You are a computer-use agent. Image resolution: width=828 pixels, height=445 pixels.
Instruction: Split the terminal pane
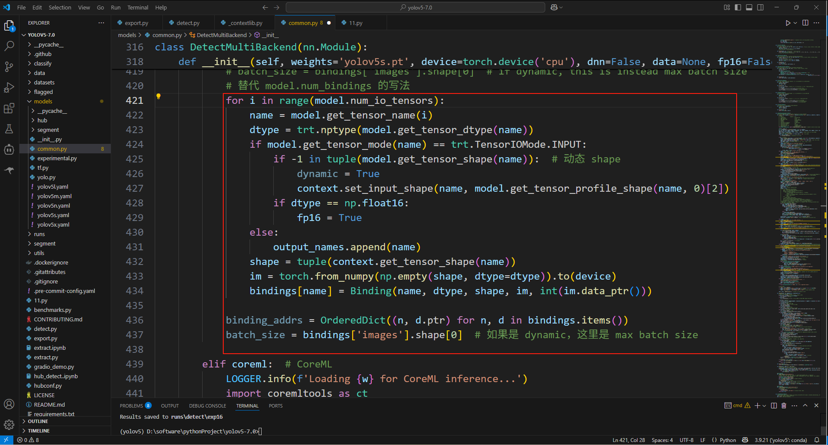pos(773,405)
